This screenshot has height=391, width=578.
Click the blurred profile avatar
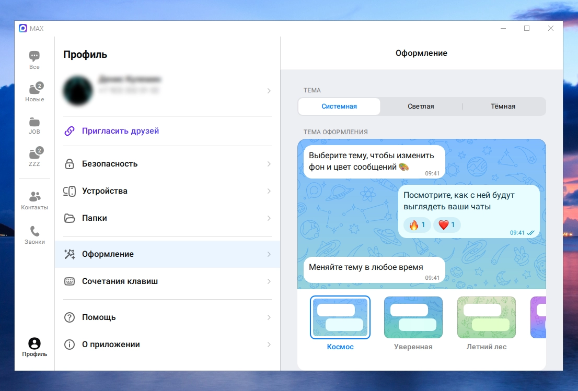[x=78, y=90]
